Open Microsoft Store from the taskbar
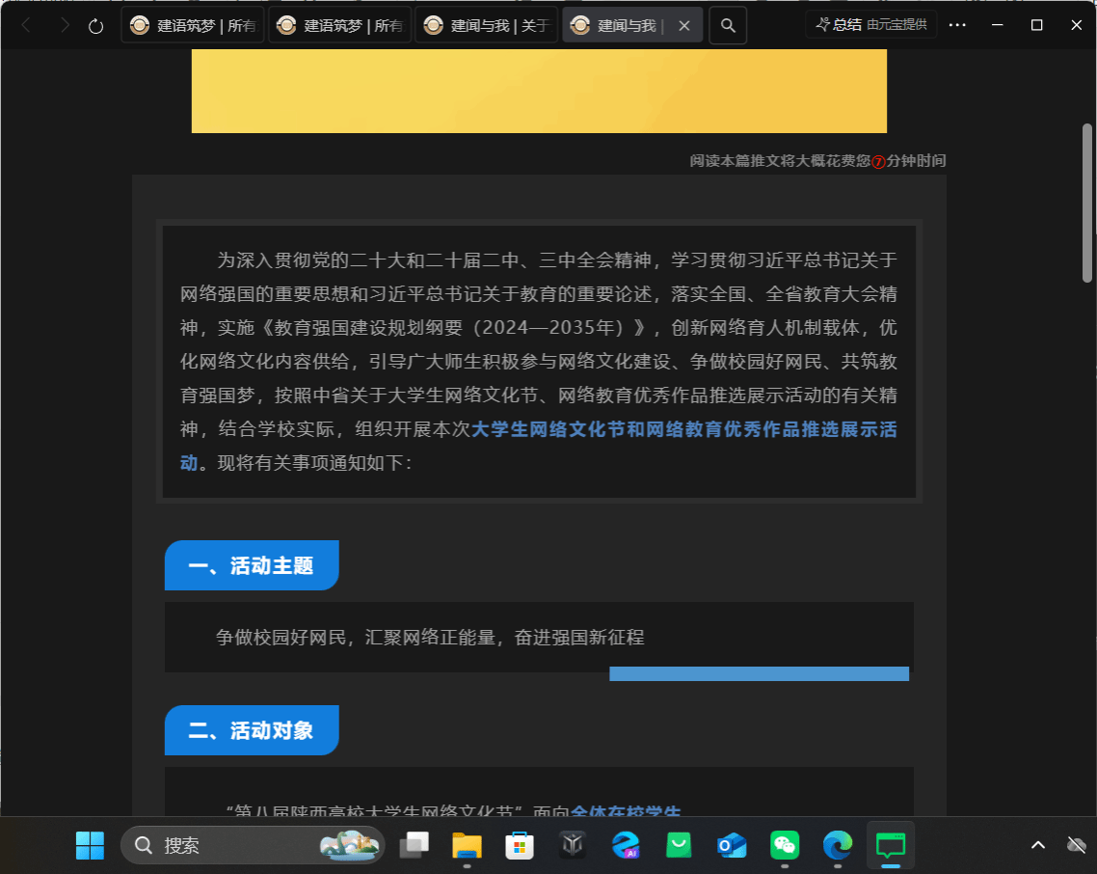Viewport: 1097px width, 874px height. (x=520, y=845)
